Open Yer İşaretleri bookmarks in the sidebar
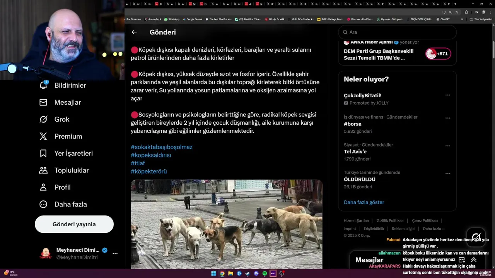Viewport: 495px width, 278px height. (66, 153)
